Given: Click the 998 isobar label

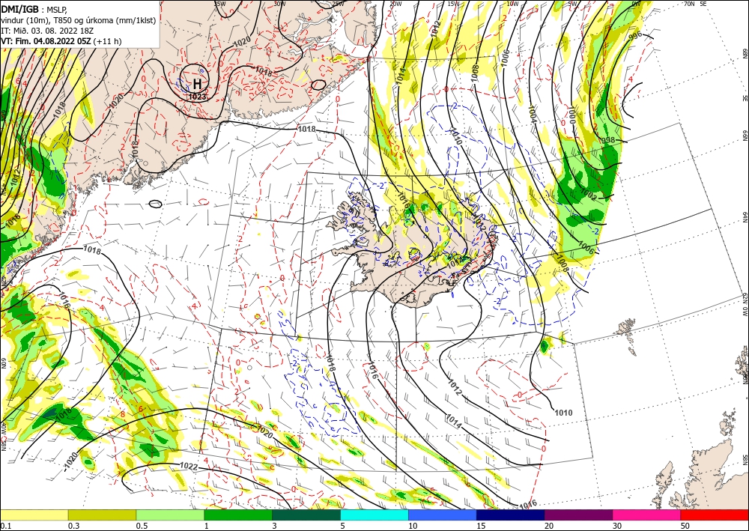Looking at the screenshot, I should point(608,140).
